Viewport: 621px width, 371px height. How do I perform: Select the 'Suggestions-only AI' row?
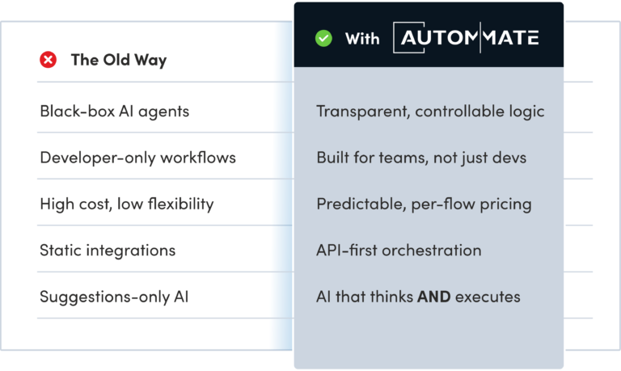pyautogui.click(x=114, y=297)
